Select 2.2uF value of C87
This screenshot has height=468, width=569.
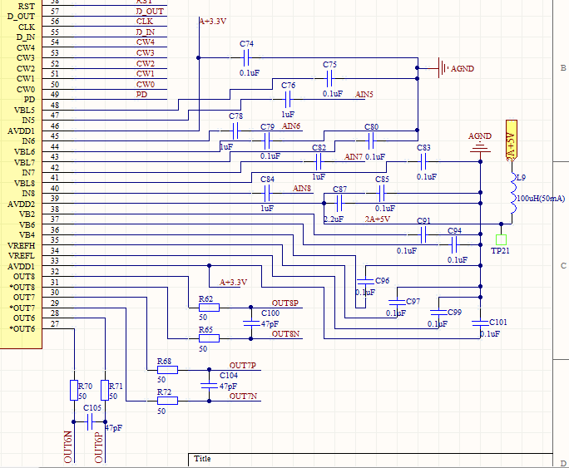[334, 219]
